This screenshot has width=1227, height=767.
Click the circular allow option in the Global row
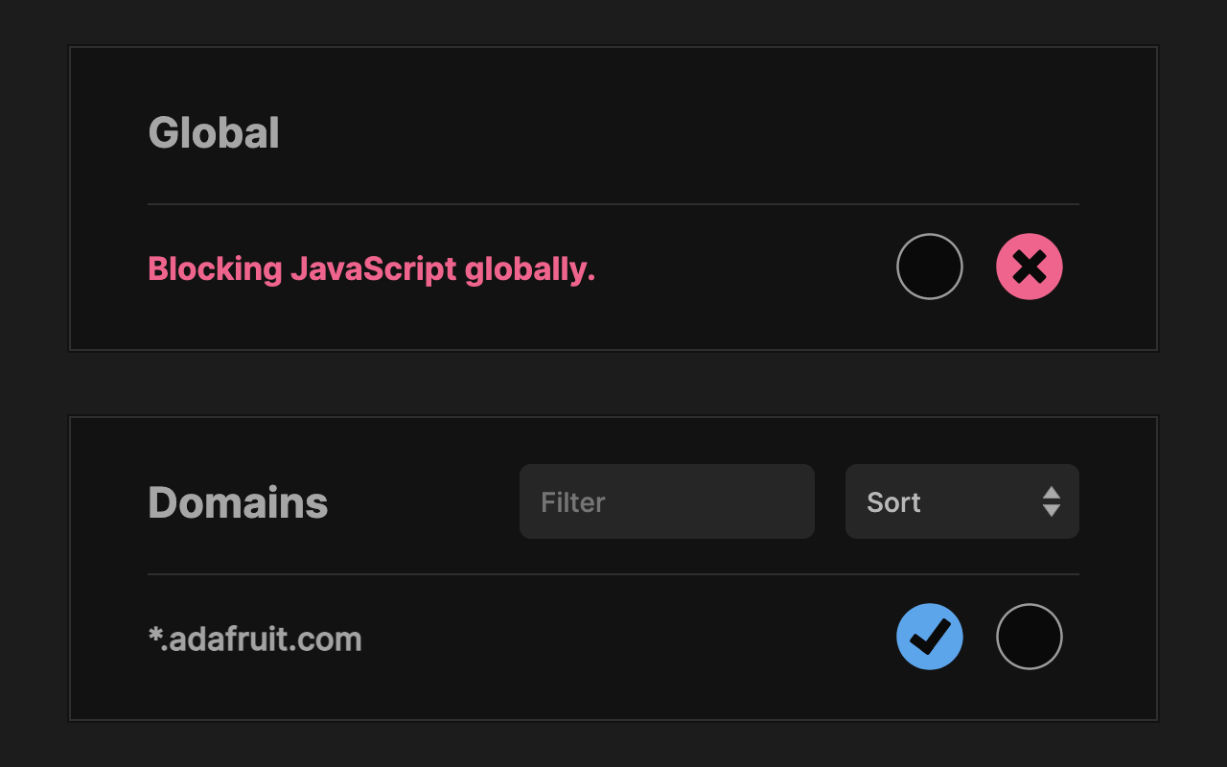coord(930,266)
